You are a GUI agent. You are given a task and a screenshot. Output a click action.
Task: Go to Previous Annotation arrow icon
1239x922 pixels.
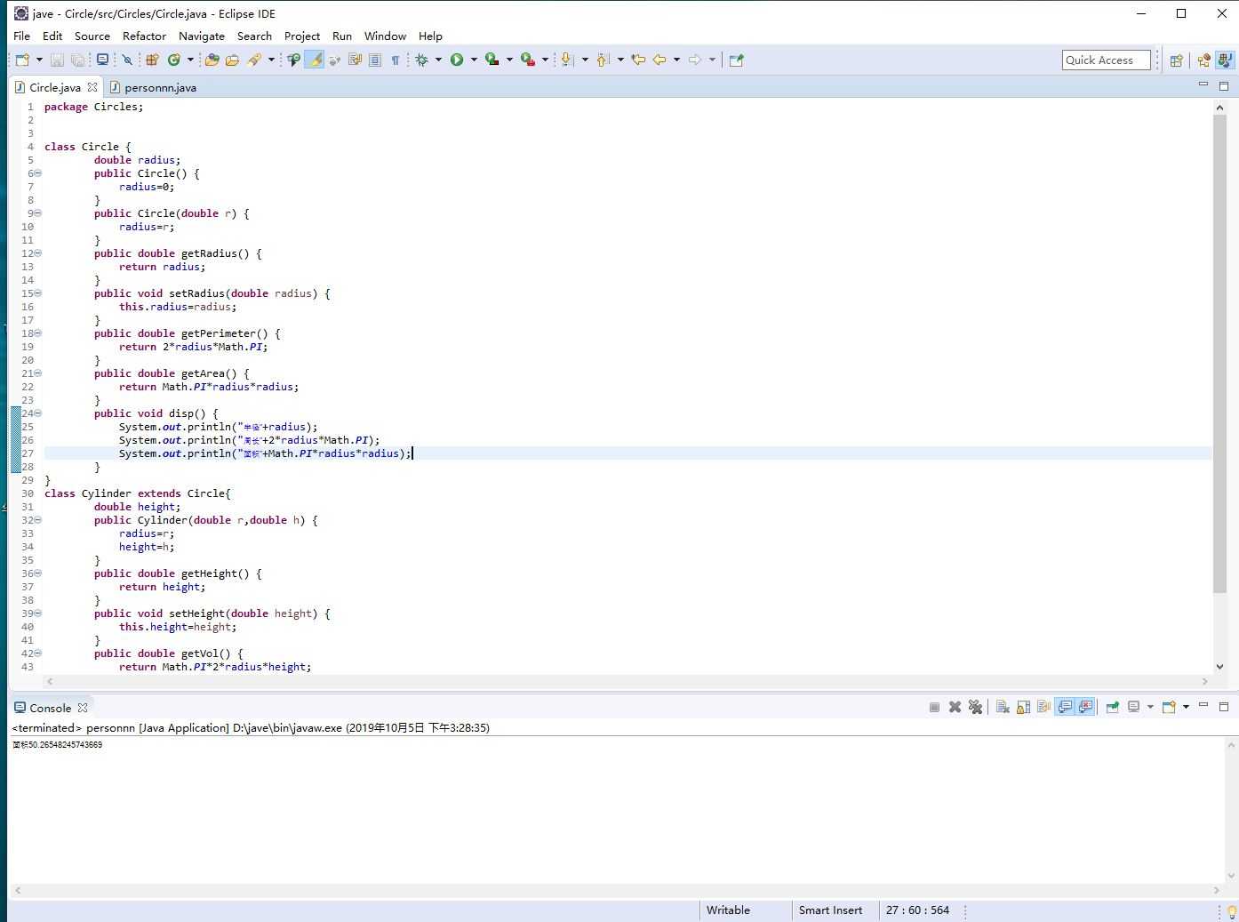click(x=603, y=60)
